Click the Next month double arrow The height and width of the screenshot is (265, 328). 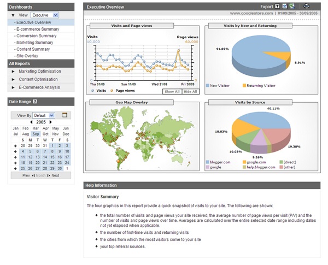click(48, 175)
